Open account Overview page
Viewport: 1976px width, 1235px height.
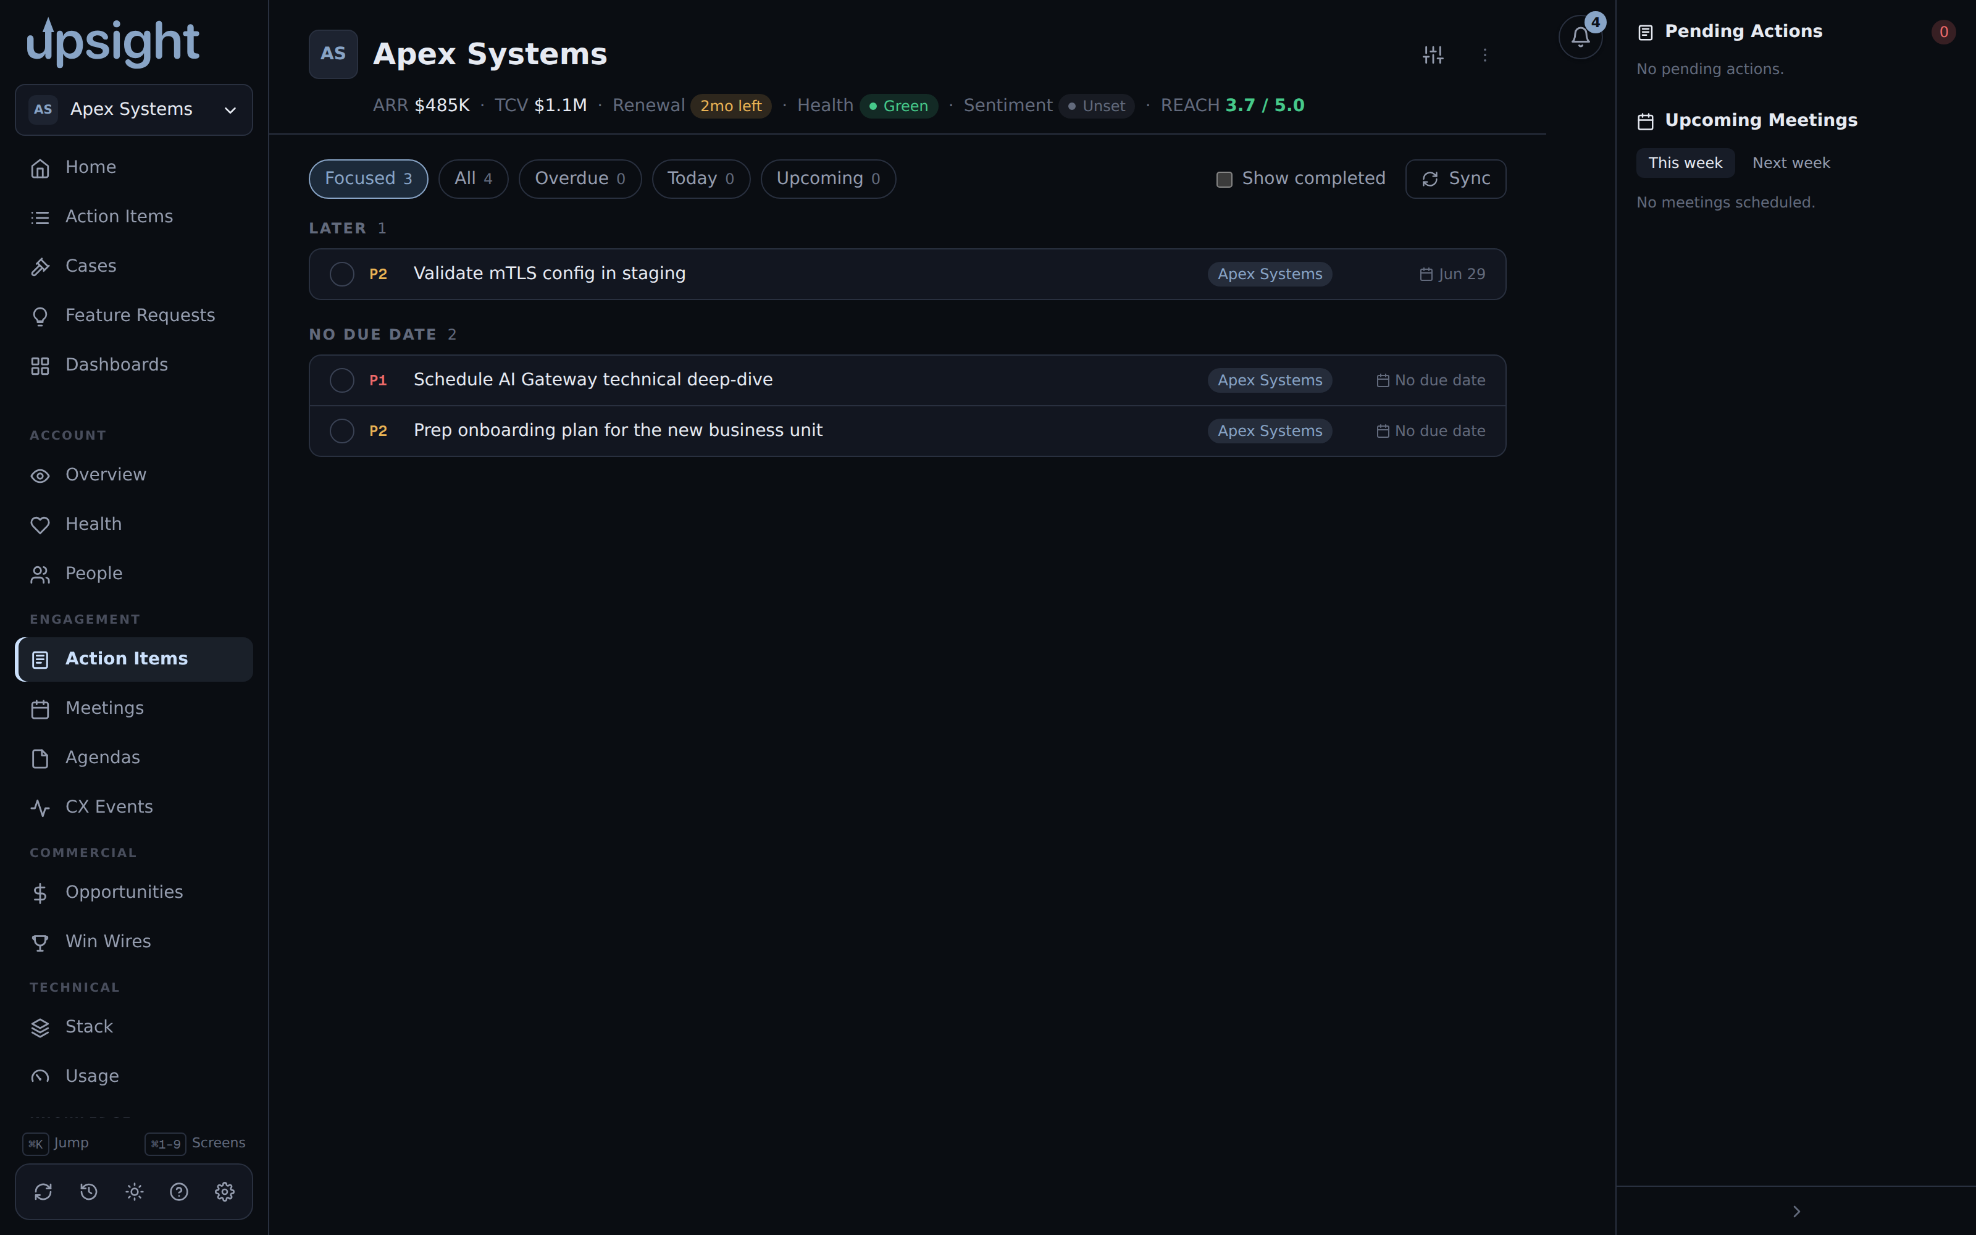tap(134, 475)
